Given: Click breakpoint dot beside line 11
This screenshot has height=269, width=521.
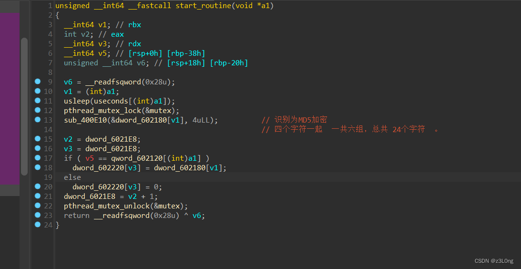Looking at the screenshot, I should point(37,100).
